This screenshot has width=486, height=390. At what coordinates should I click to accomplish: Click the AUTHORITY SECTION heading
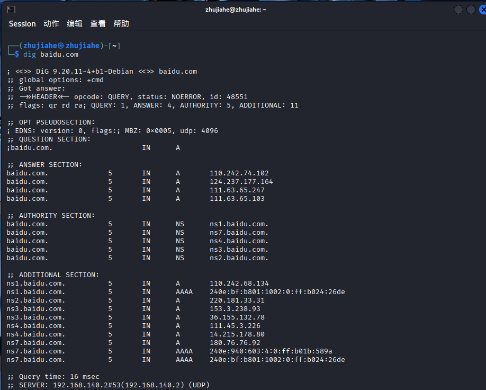(51, 216)
